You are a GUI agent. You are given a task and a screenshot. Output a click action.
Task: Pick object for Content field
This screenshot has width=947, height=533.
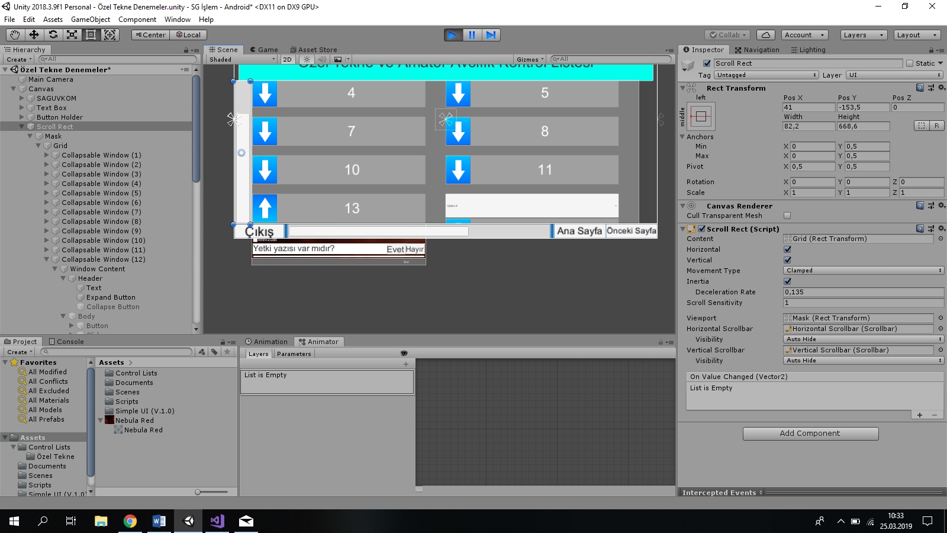940,239
